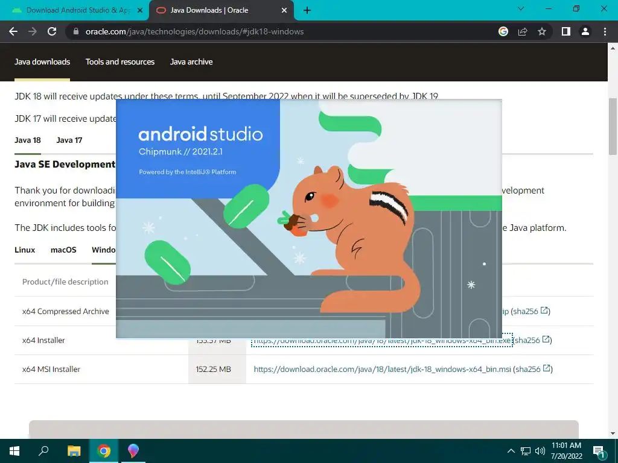Screen dimensions: 618x463
Task: Open Java archive nav item
Action: tap(191, 62)
